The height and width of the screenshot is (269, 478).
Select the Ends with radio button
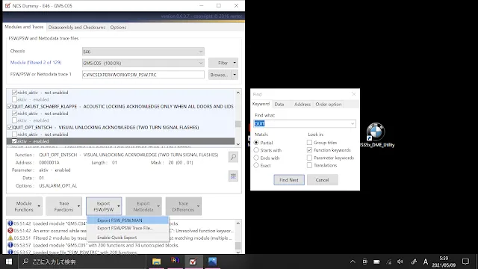(x=256, y=158)
